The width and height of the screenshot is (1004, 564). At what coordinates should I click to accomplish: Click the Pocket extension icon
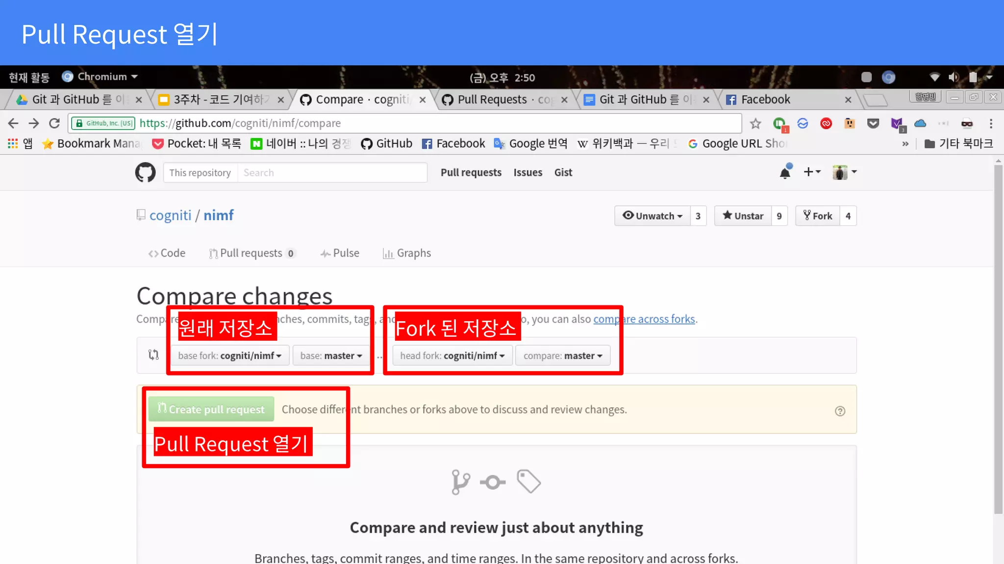pos(873,123)
